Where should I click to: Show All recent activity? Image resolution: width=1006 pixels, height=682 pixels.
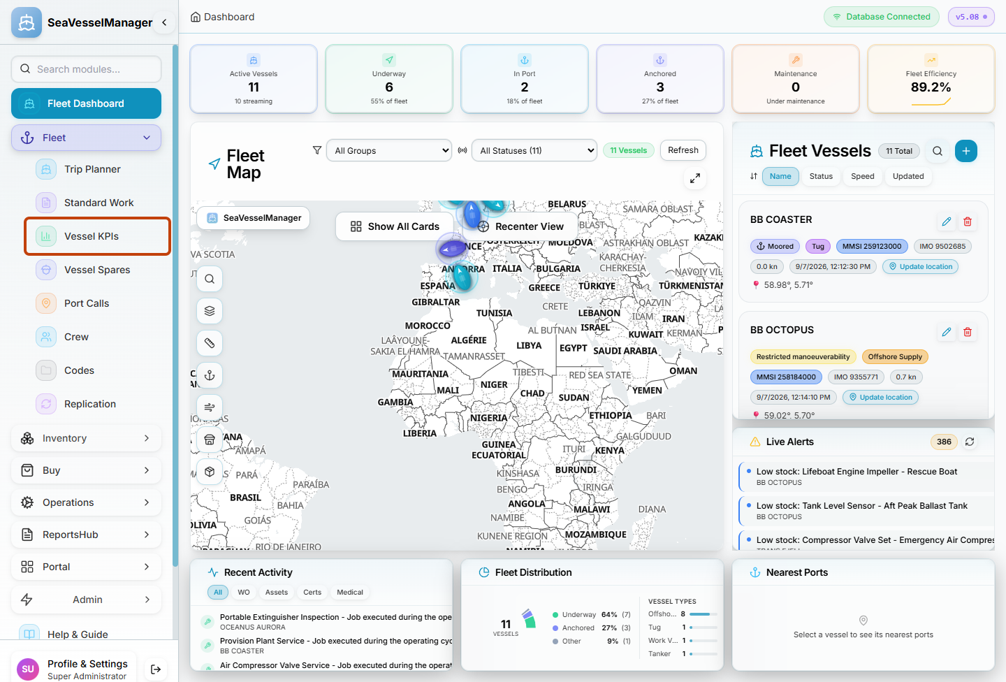point(218,593)
